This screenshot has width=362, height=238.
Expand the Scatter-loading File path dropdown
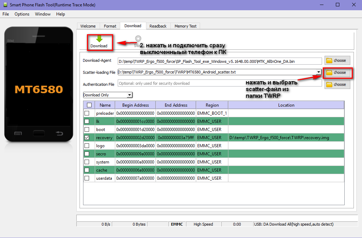[x=319, y=72]
